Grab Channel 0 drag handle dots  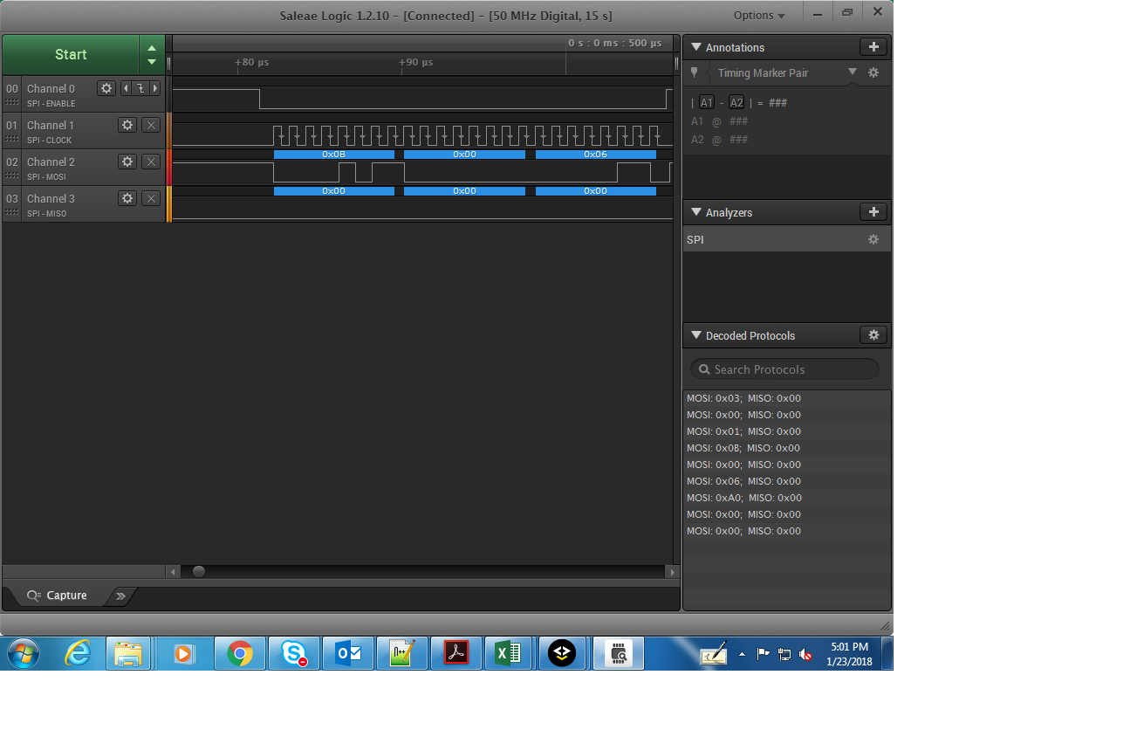point(12,103)
